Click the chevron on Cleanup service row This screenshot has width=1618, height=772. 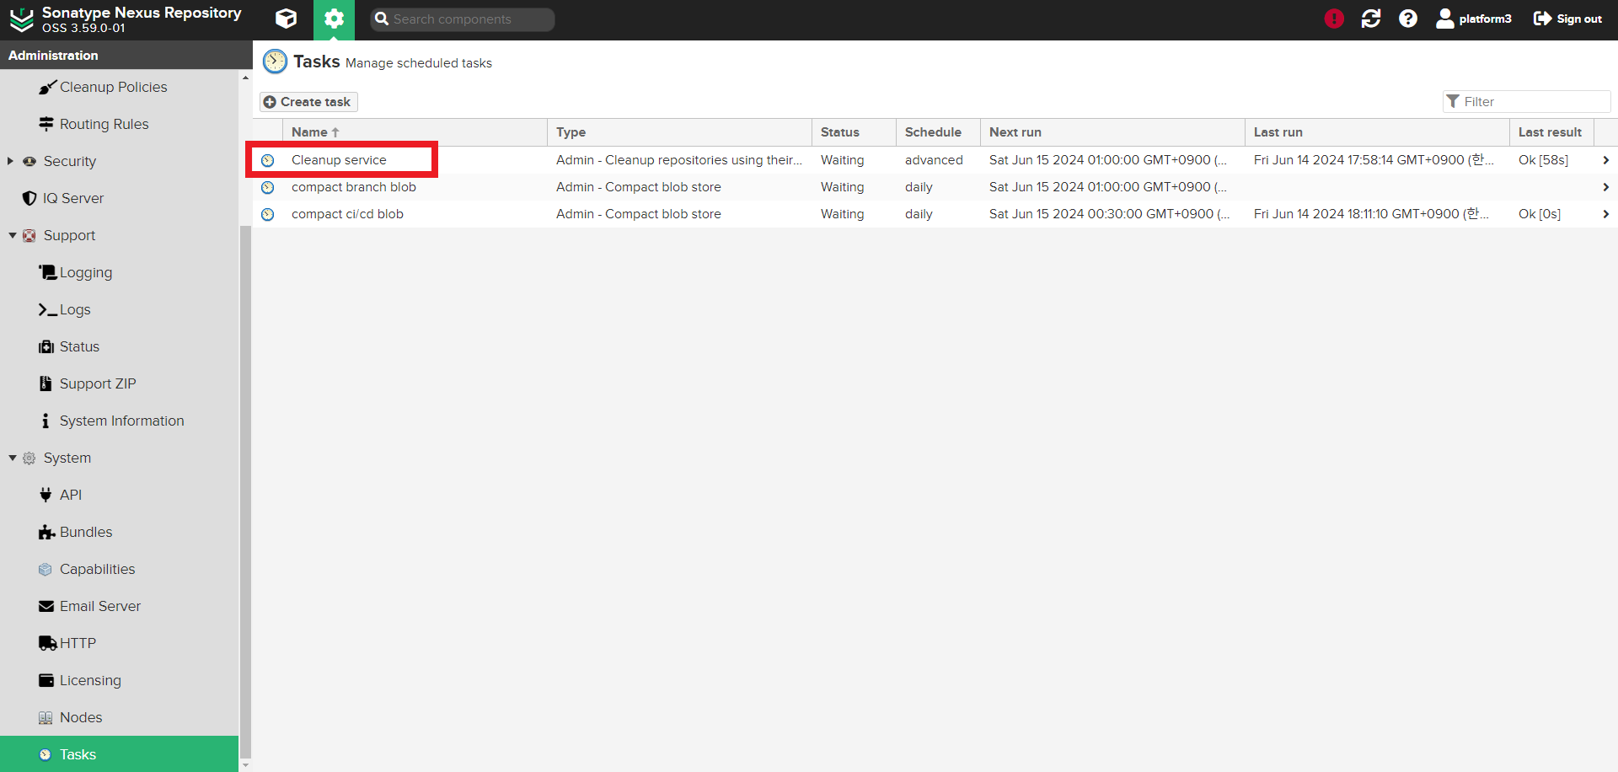point(1605,160)
